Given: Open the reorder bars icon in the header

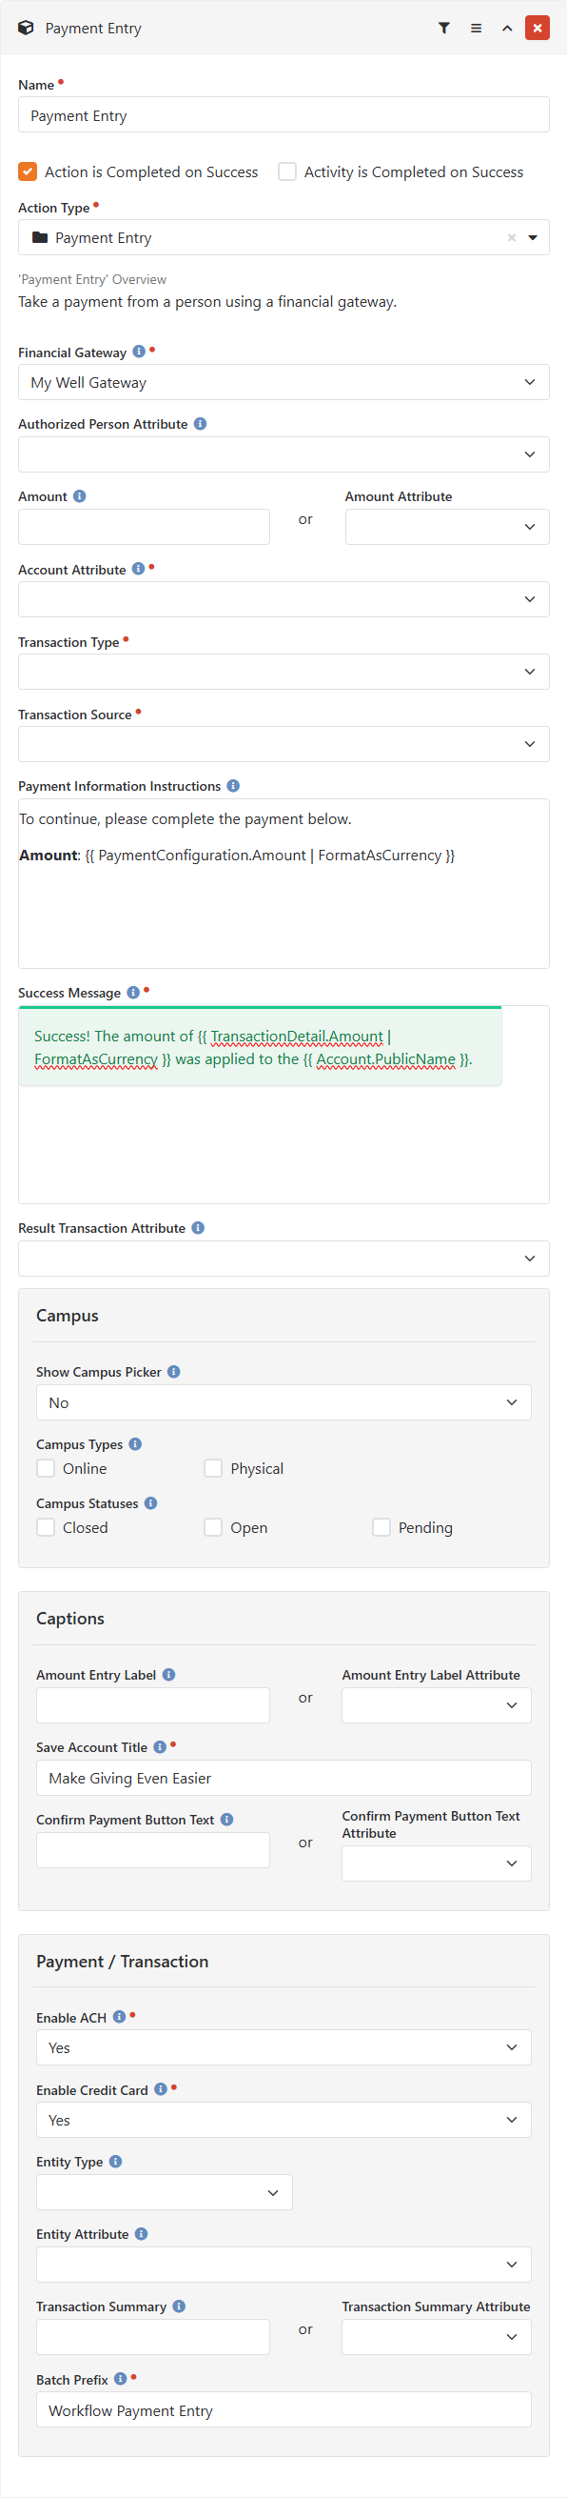Looking at the screenshot, I should click(476, 29).
